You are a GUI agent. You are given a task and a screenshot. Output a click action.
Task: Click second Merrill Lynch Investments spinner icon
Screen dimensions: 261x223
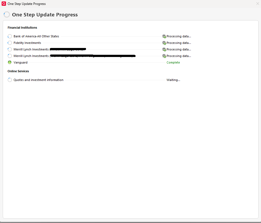coord(10,56)
